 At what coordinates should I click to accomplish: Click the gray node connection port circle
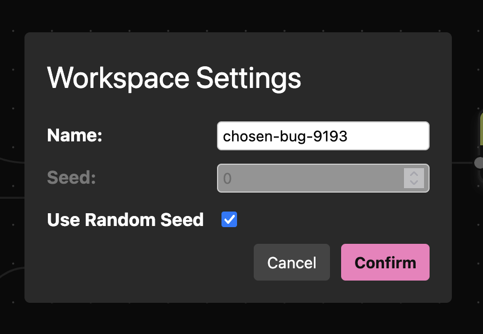[x=479, y=163]
